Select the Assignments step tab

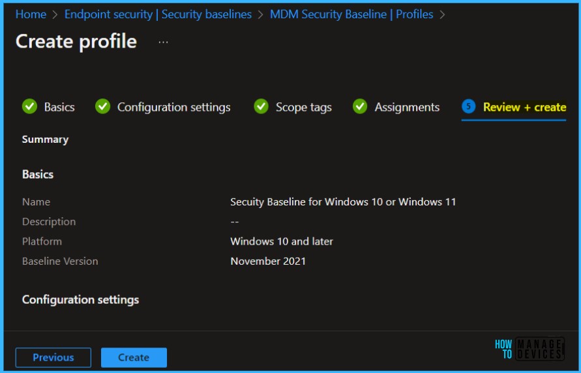[396, 107]
